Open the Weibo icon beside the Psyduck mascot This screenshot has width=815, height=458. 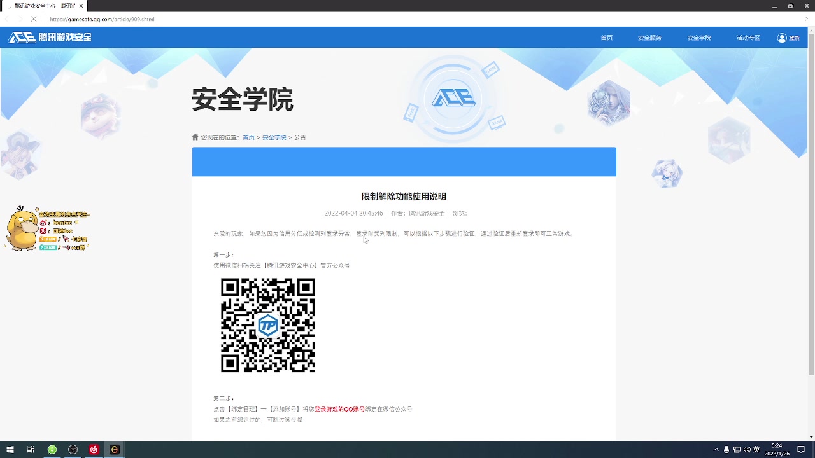[43, 223]
